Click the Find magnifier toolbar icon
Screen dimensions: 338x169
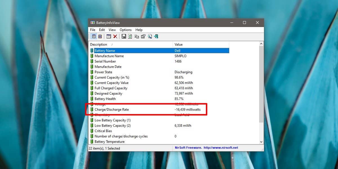[x=150, y=36]
